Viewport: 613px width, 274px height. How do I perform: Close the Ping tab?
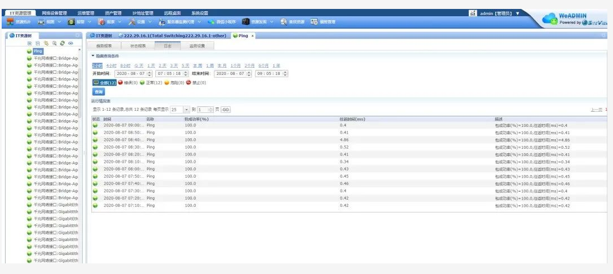coord(252,36)
